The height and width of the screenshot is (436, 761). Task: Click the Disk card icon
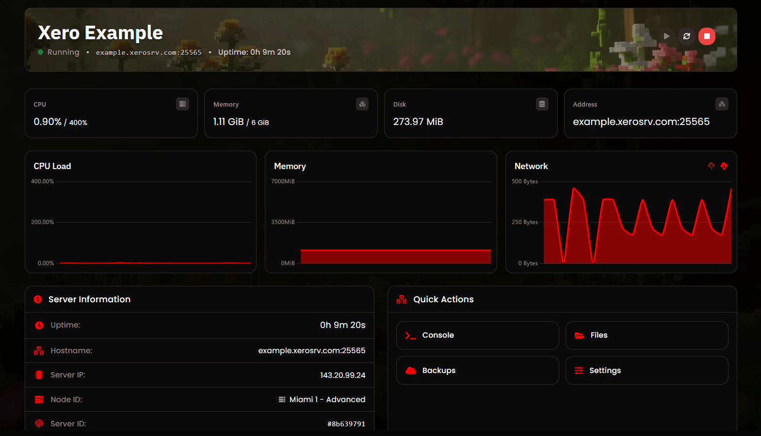pyautogui.click(x=542, y=104)
